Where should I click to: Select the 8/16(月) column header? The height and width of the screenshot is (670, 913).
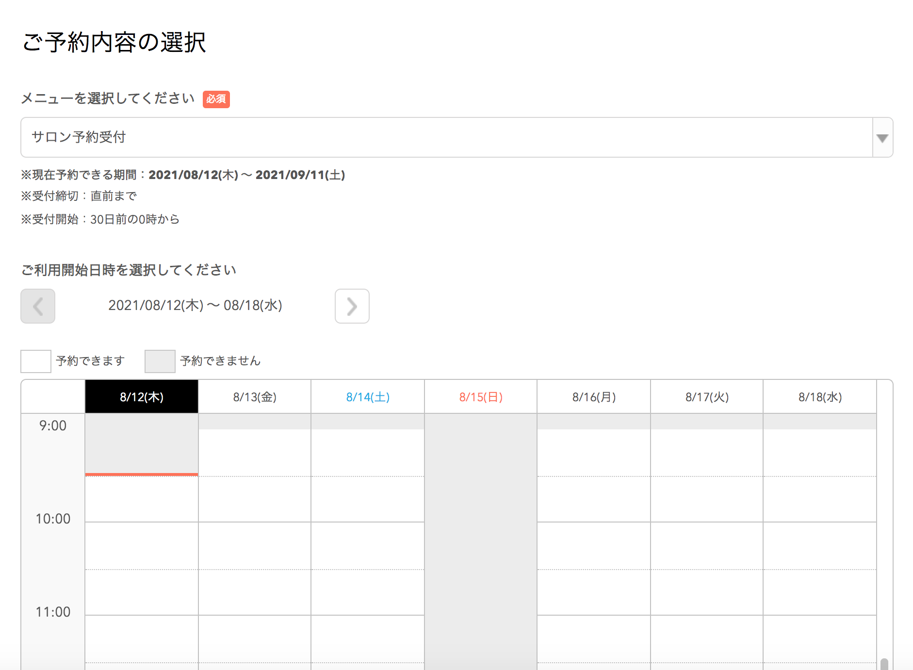594,397
